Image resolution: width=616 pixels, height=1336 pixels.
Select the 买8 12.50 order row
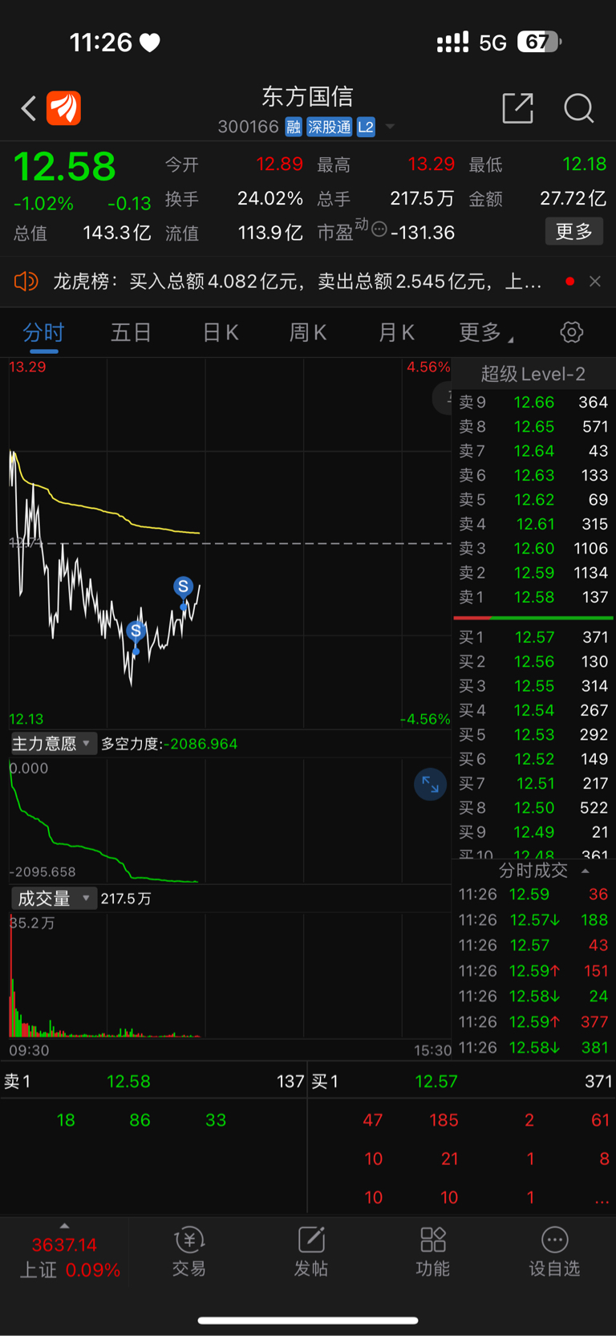[x=533, y=807]
